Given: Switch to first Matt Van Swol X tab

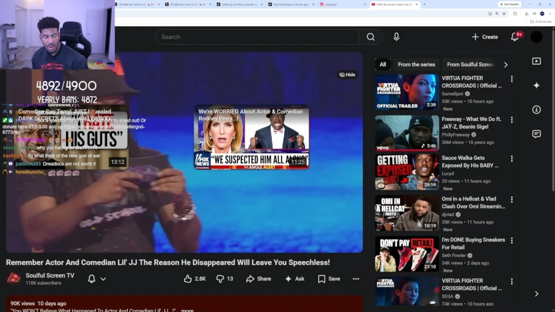Looking at the screenshot, I should click(x=138, y=4).
